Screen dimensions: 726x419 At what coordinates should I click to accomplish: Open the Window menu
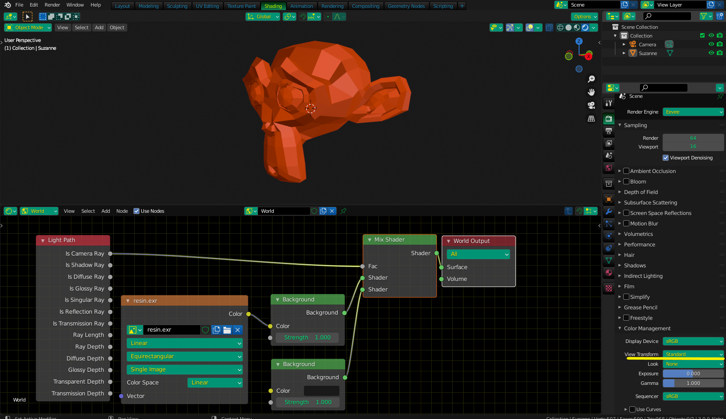pos(75,5)
